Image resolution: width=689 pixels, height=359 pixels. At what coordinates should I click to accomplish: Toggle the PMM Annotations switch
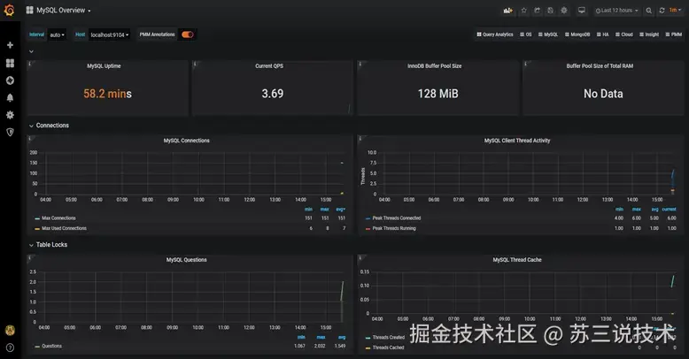[188, 34]
